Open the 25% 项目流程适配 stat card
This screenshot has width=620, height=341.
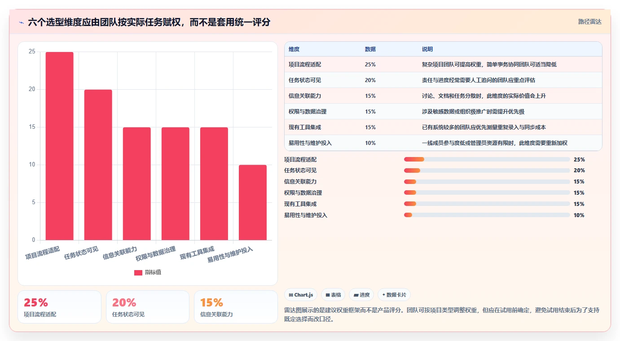pos(59,307)
